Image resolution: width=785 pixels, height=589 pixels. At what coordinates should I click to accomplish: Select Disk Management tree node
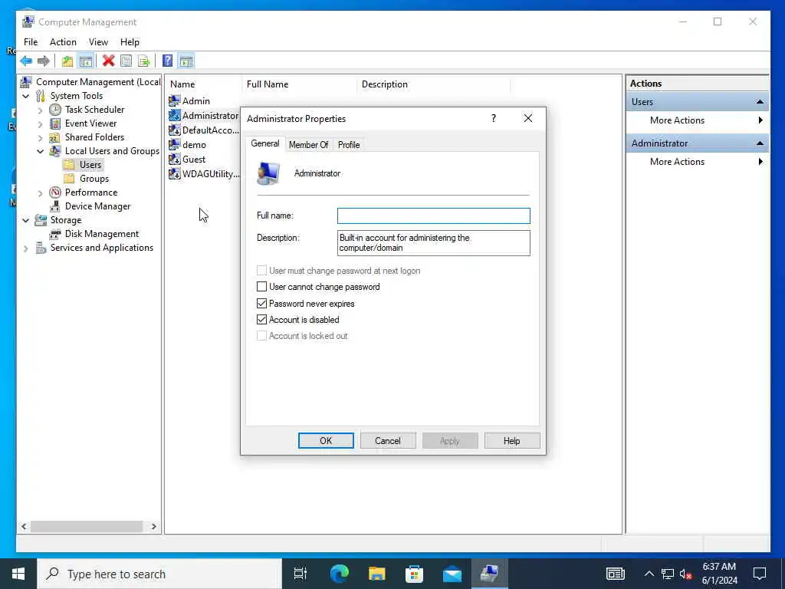point(102,234)
